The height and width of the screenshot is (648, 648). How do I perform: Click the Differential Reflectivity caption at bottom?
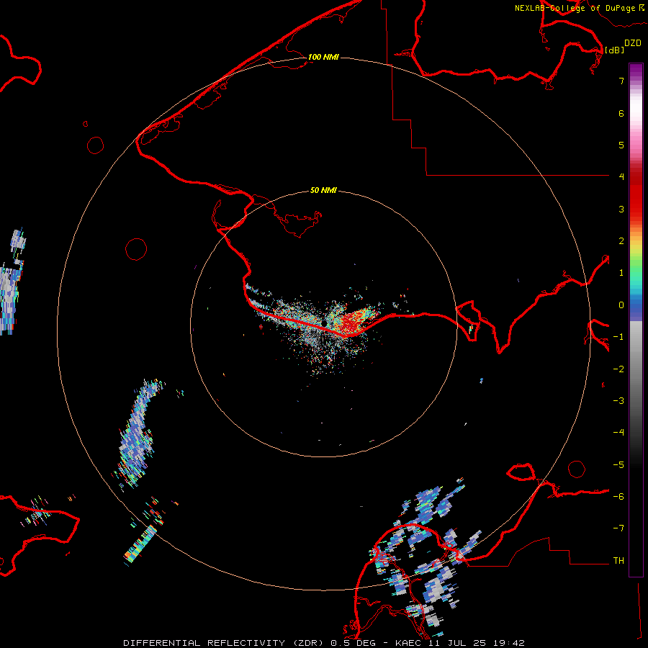point(323,643)
